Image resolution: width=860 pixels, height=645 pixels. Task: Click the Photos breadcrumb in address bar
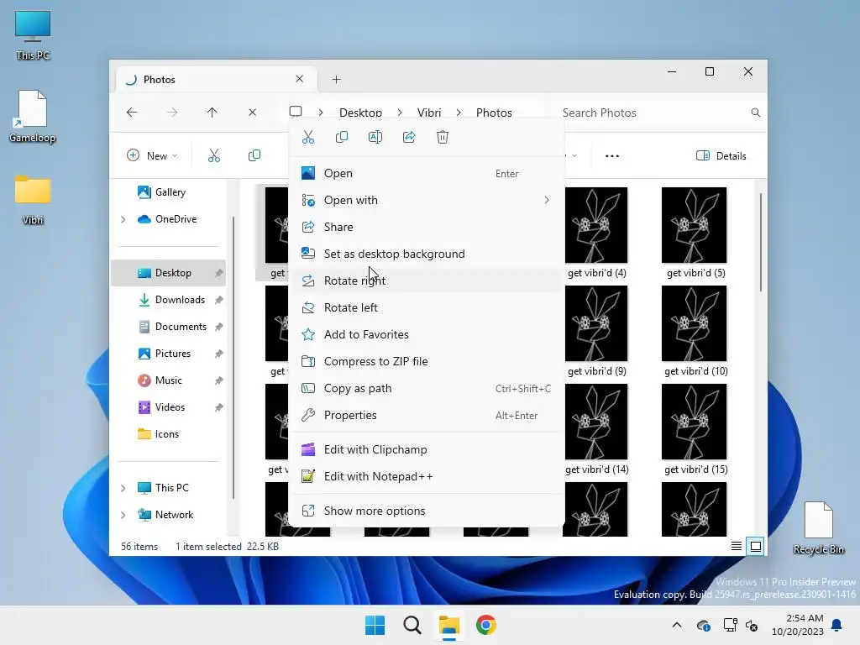494,113
